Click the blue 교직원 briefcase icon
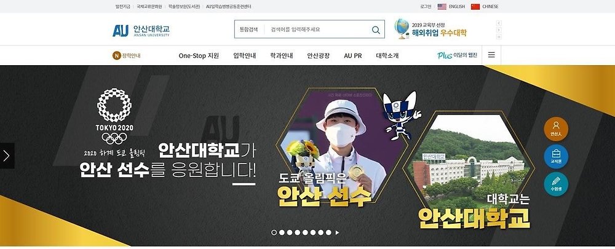 (556, 156)
